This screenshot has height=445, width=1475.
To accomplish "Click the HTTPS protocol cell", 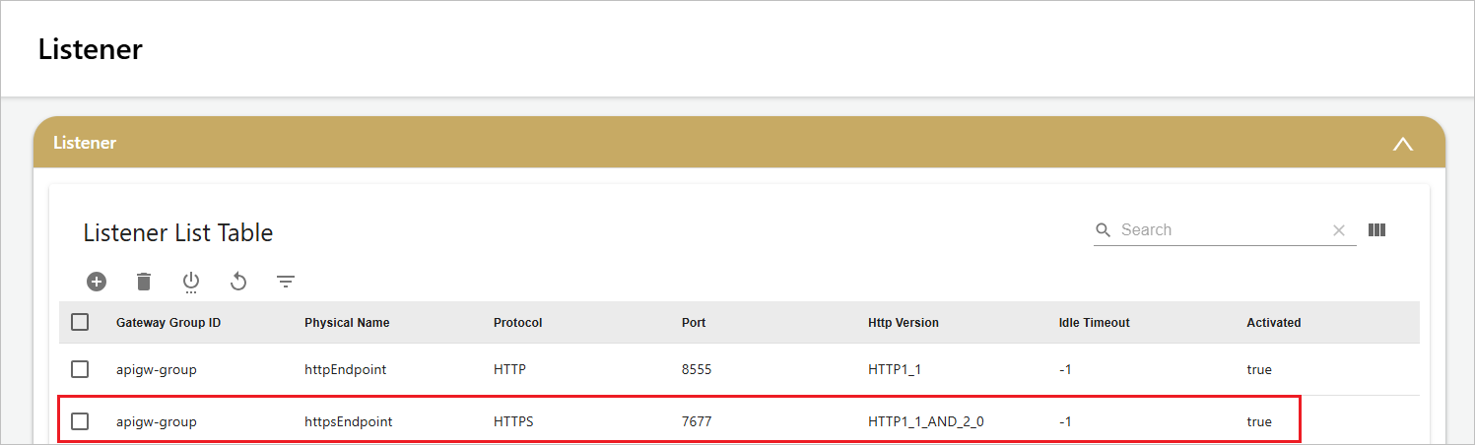I will pyautogui.click(x=513, y=421).
